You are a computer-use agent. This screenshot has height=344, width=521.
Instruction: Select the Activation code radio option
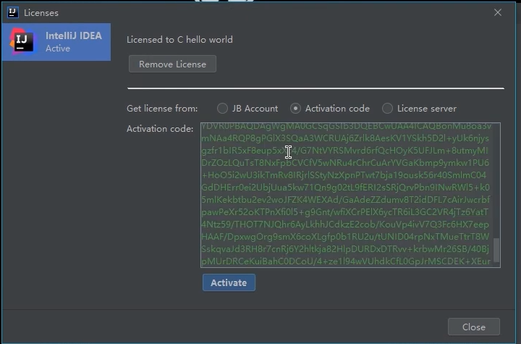330,109
